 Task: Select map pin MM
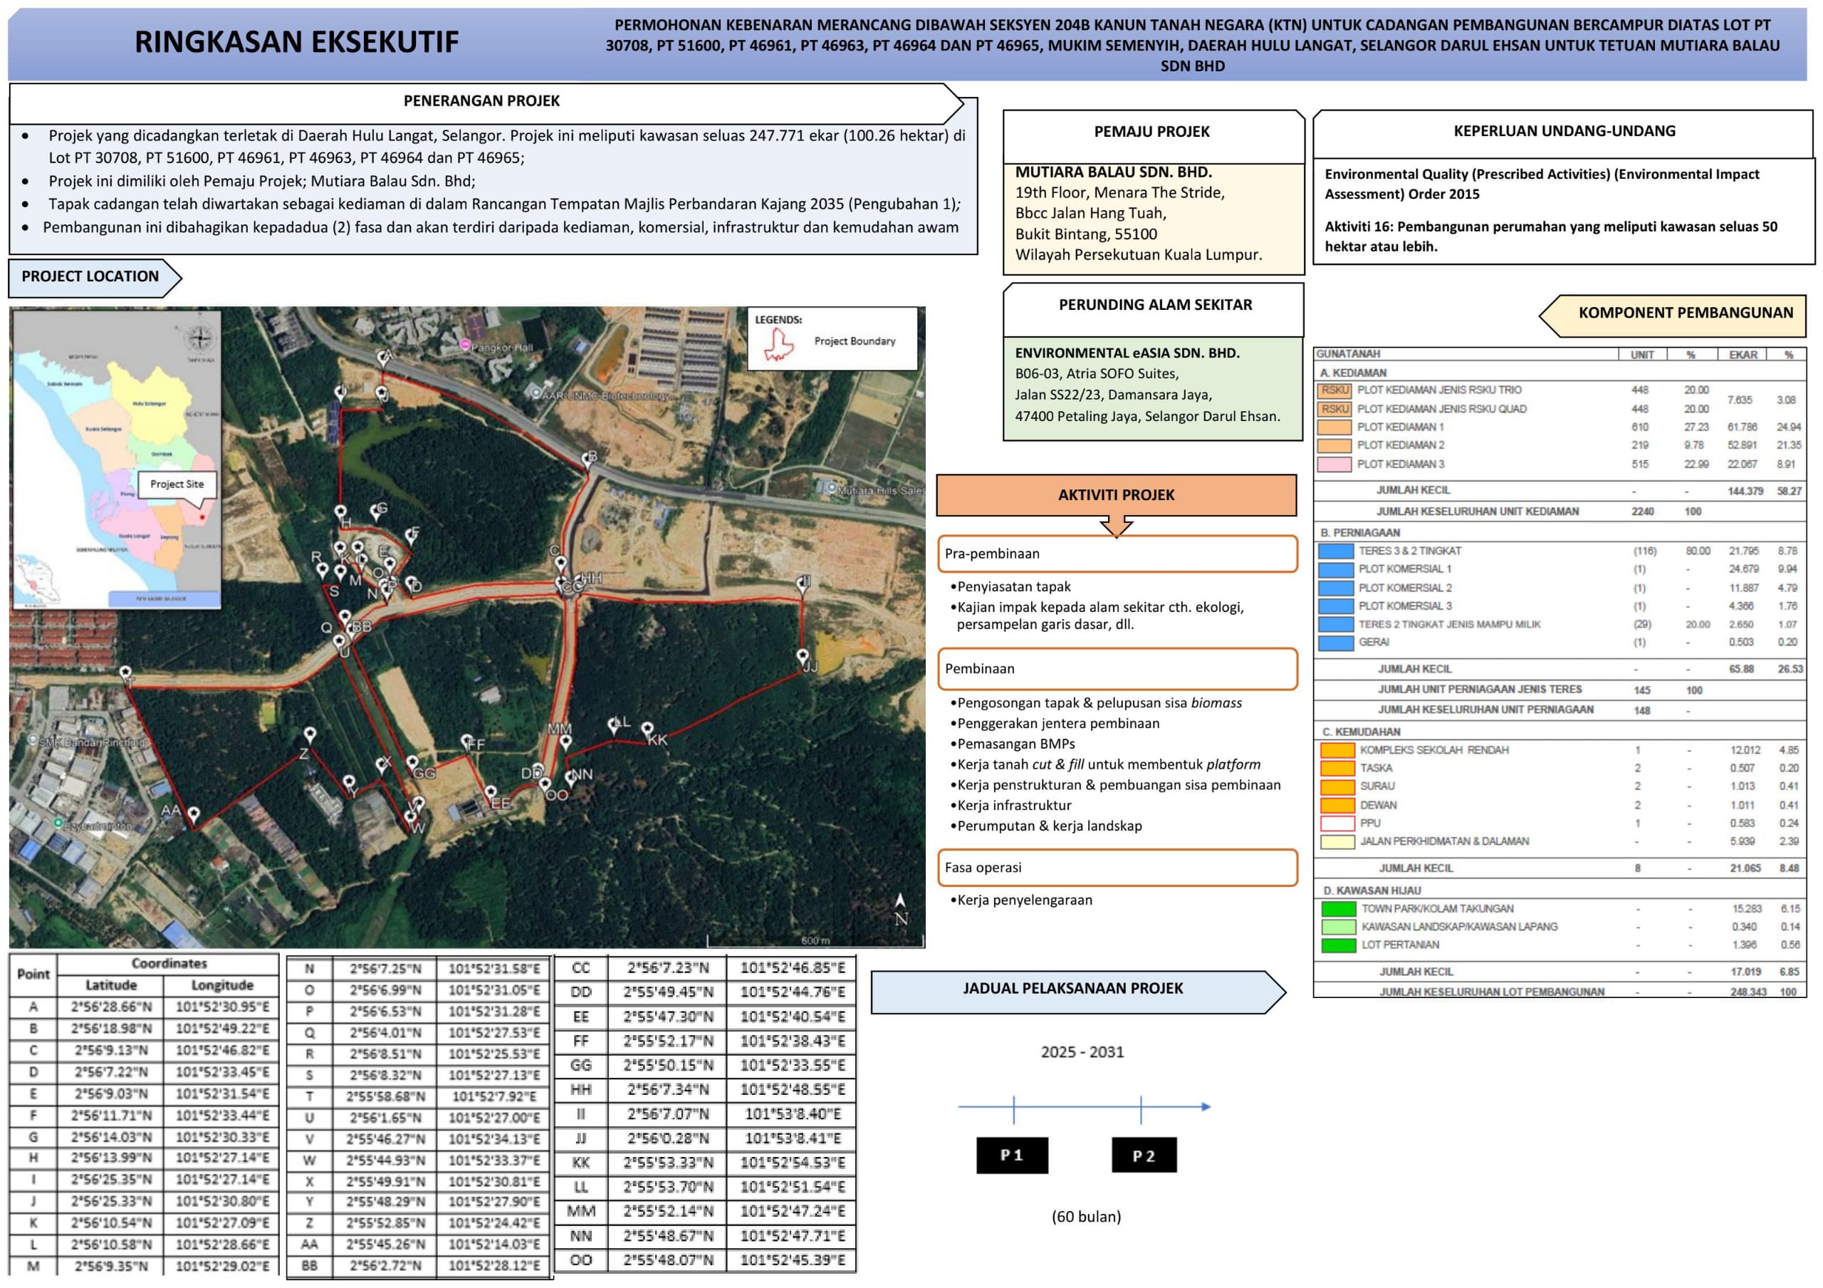click(565, 742)
